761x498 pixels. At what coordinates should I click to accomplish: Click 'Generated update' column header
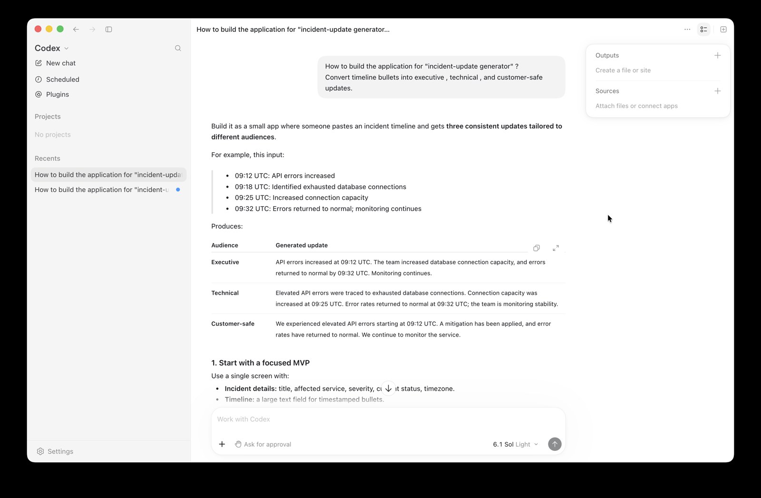302,246
